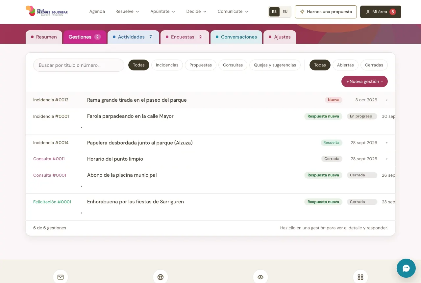Filter gestiones by Incidencias
This screenshot has height=283, width=421.
[167, 65]
